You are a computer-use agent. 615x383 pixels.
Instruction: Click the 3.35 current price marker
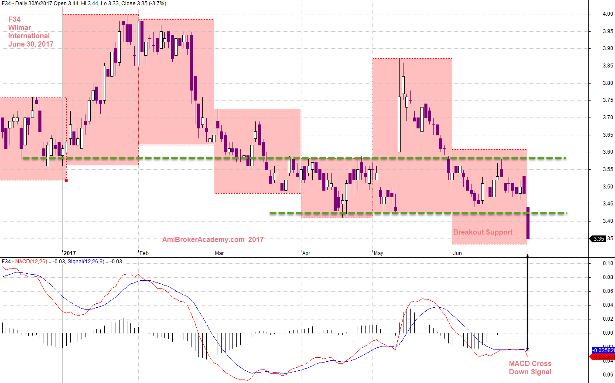click(598, 239)
